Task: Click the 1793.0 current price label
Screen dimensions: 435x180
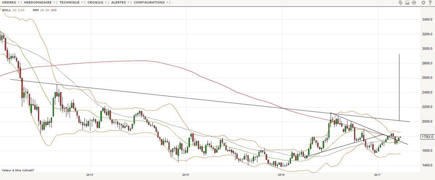Action: tap(426, 137)
